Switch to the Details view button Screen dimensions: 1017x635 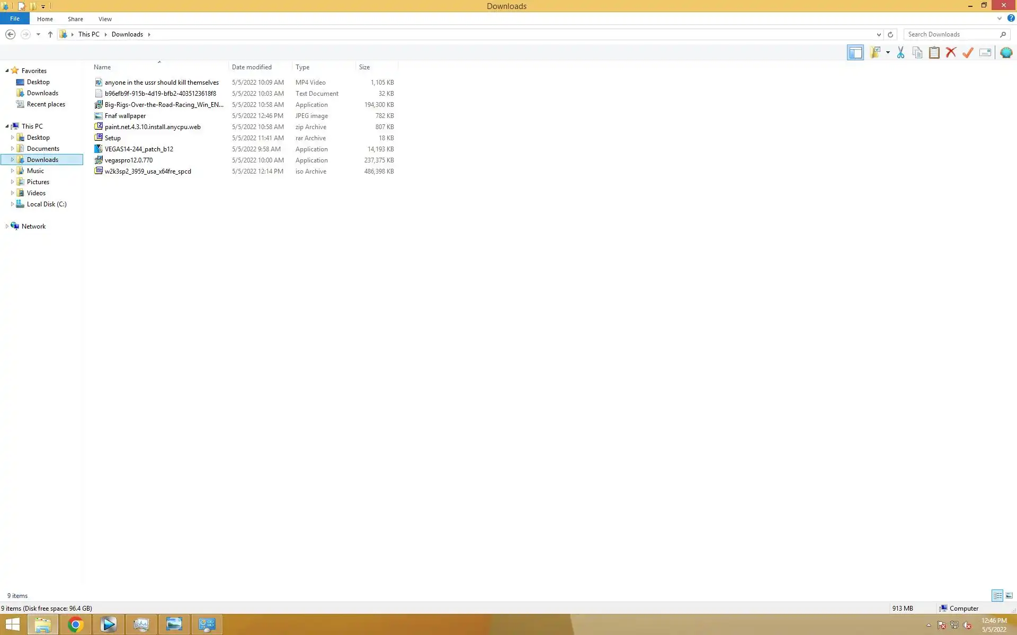(x=997, y=595)
